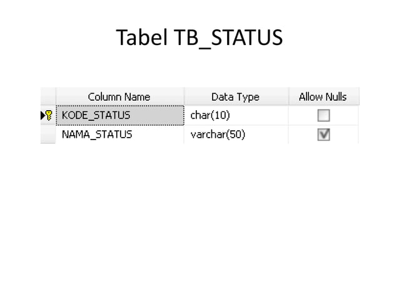Viewport: 399px width, 299px height.
Task: Click the Data Type column header
Action: tap(235, 97)
